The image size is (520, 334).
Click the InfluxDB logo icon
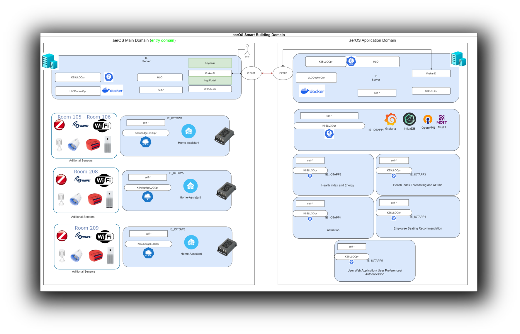409,119
